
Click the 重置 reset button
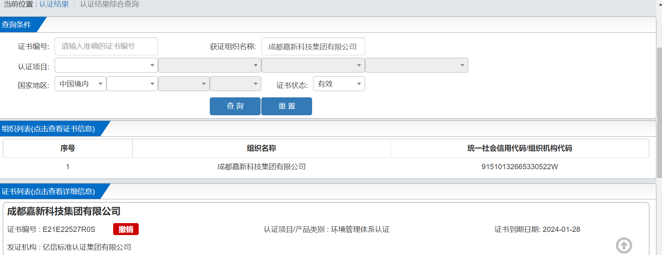click(287, 106)
